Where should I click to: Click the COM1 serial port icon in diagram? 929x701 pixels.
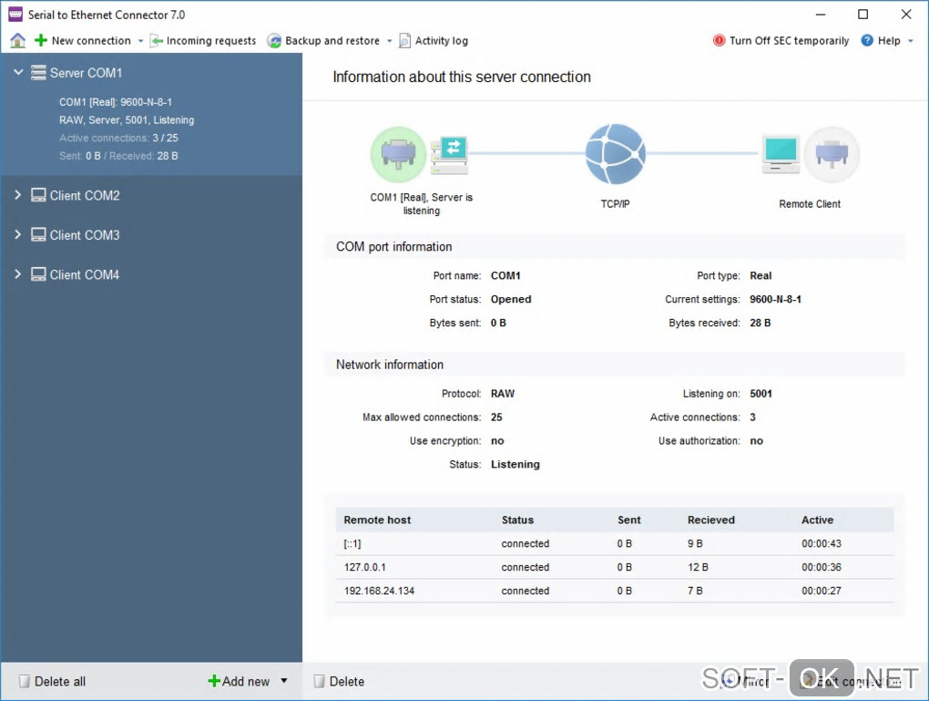(398, 154)
